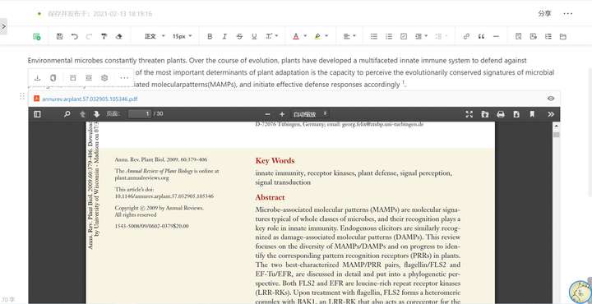Toggle italic formatting
Image resolution: width=592 pixels, height=304 pixels.
pos(224,37)
